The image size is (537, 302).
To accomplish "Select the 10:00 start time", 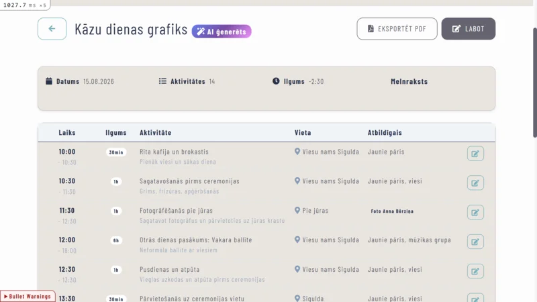I will click(67, 152).
